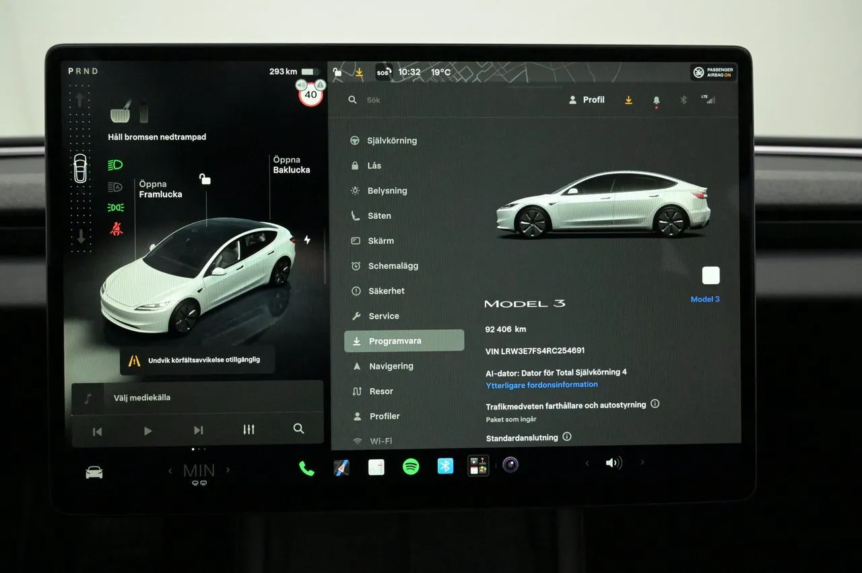Tap Öppna Framlucka to open frunk
Screen dimensions: 862x573
click(160, 189)
